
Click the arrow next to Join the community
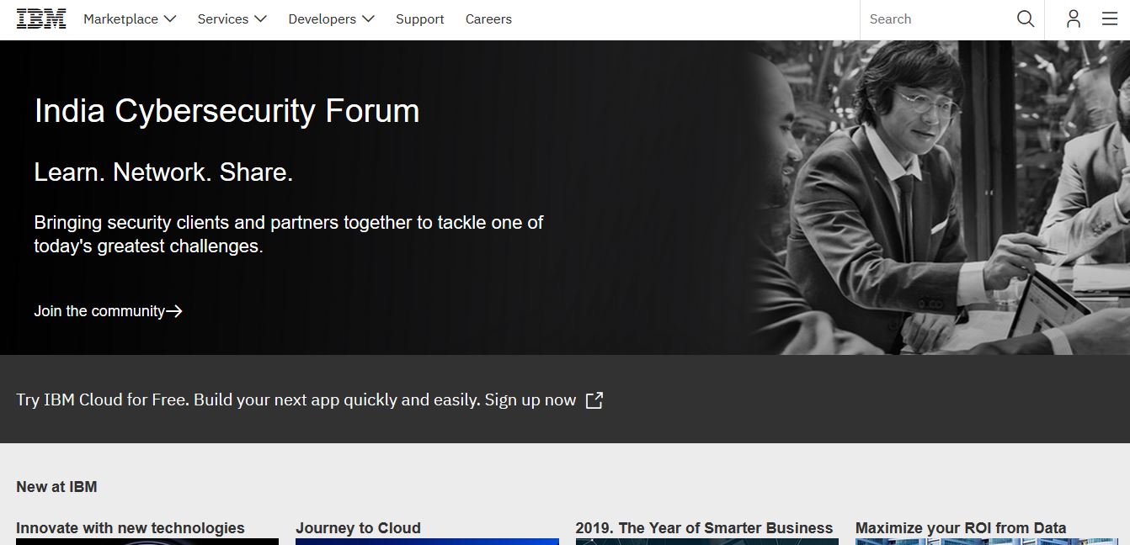tap(174, 311)
